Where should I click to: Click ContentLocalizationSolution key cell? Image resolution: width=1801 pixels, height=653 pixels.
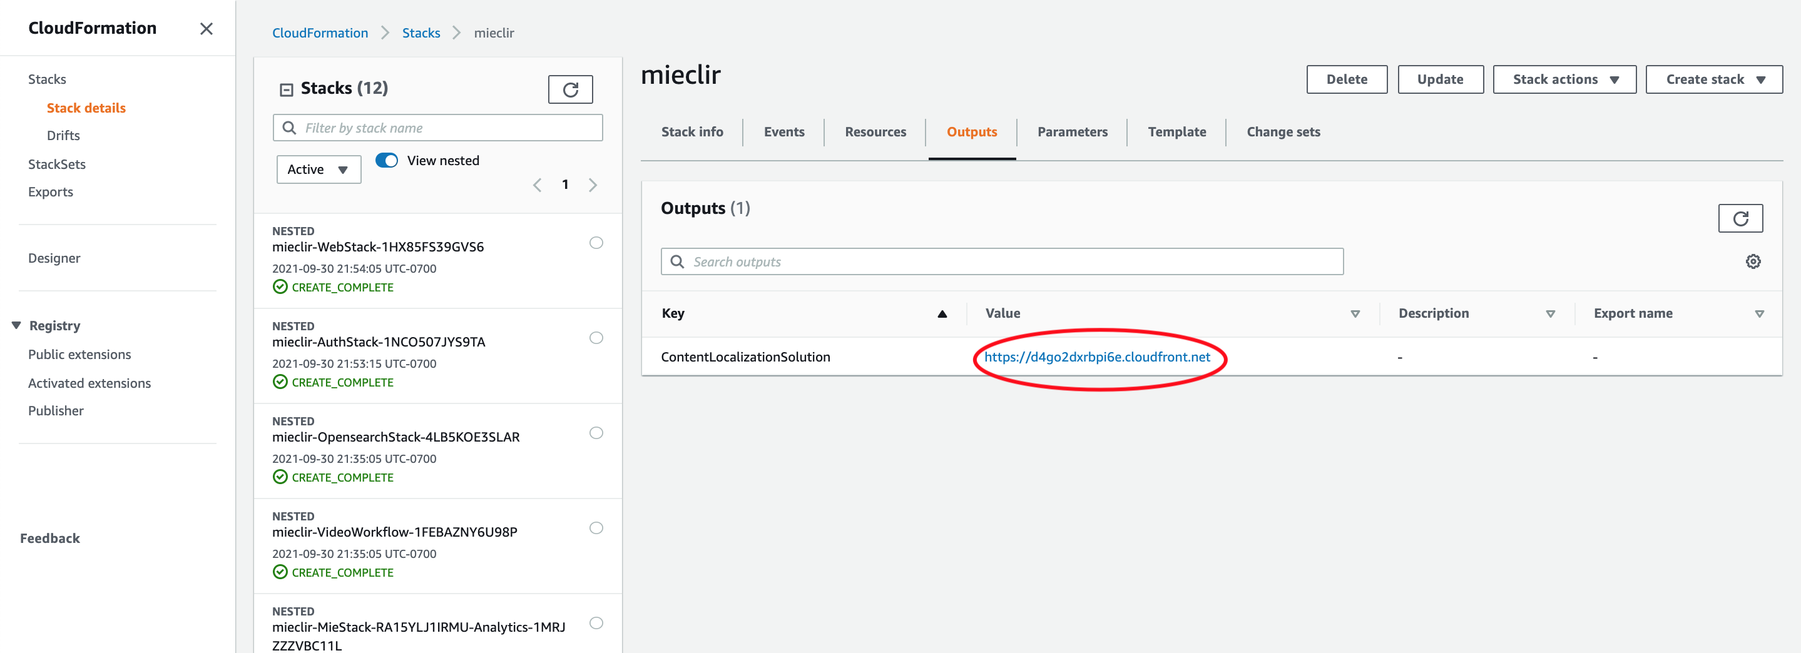click(745, 357)
